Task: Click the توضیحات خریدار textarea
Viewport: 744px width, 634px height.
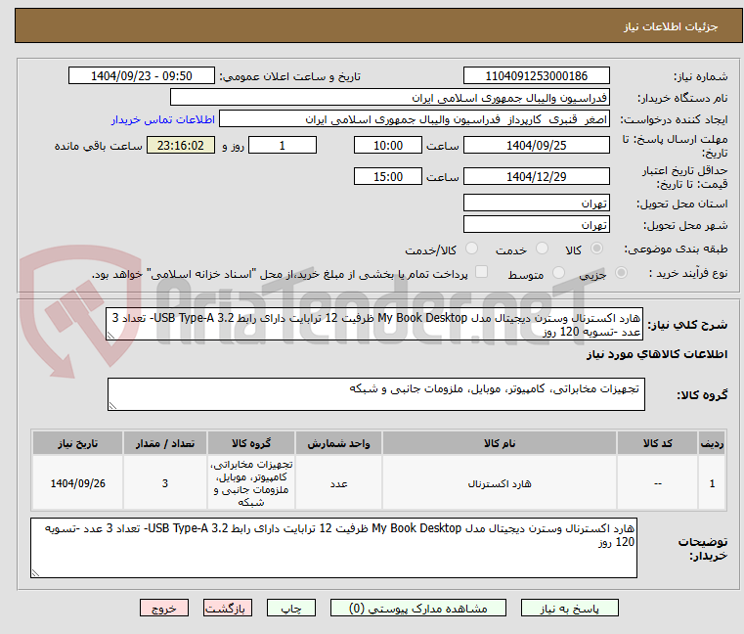Action: click(x=333, y=548)
